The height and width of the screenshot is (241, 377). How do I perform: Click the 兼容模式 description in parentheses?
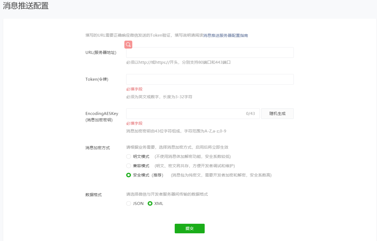[195, 166]
